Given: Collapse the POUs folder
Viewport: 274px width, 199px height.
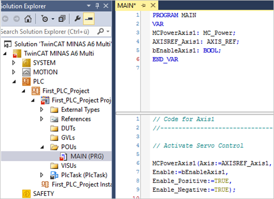Looking at the screenshot, I should [x=42, y=147].
